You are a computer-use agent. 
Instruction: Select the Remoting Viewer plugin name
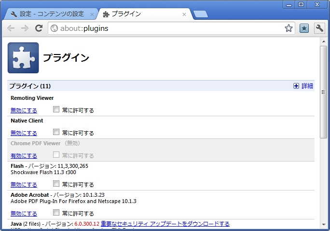[32, 98]
